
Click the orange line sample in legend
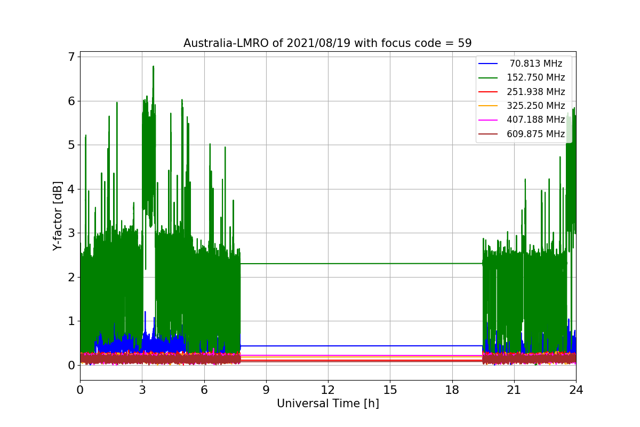(x=489, y=106)
